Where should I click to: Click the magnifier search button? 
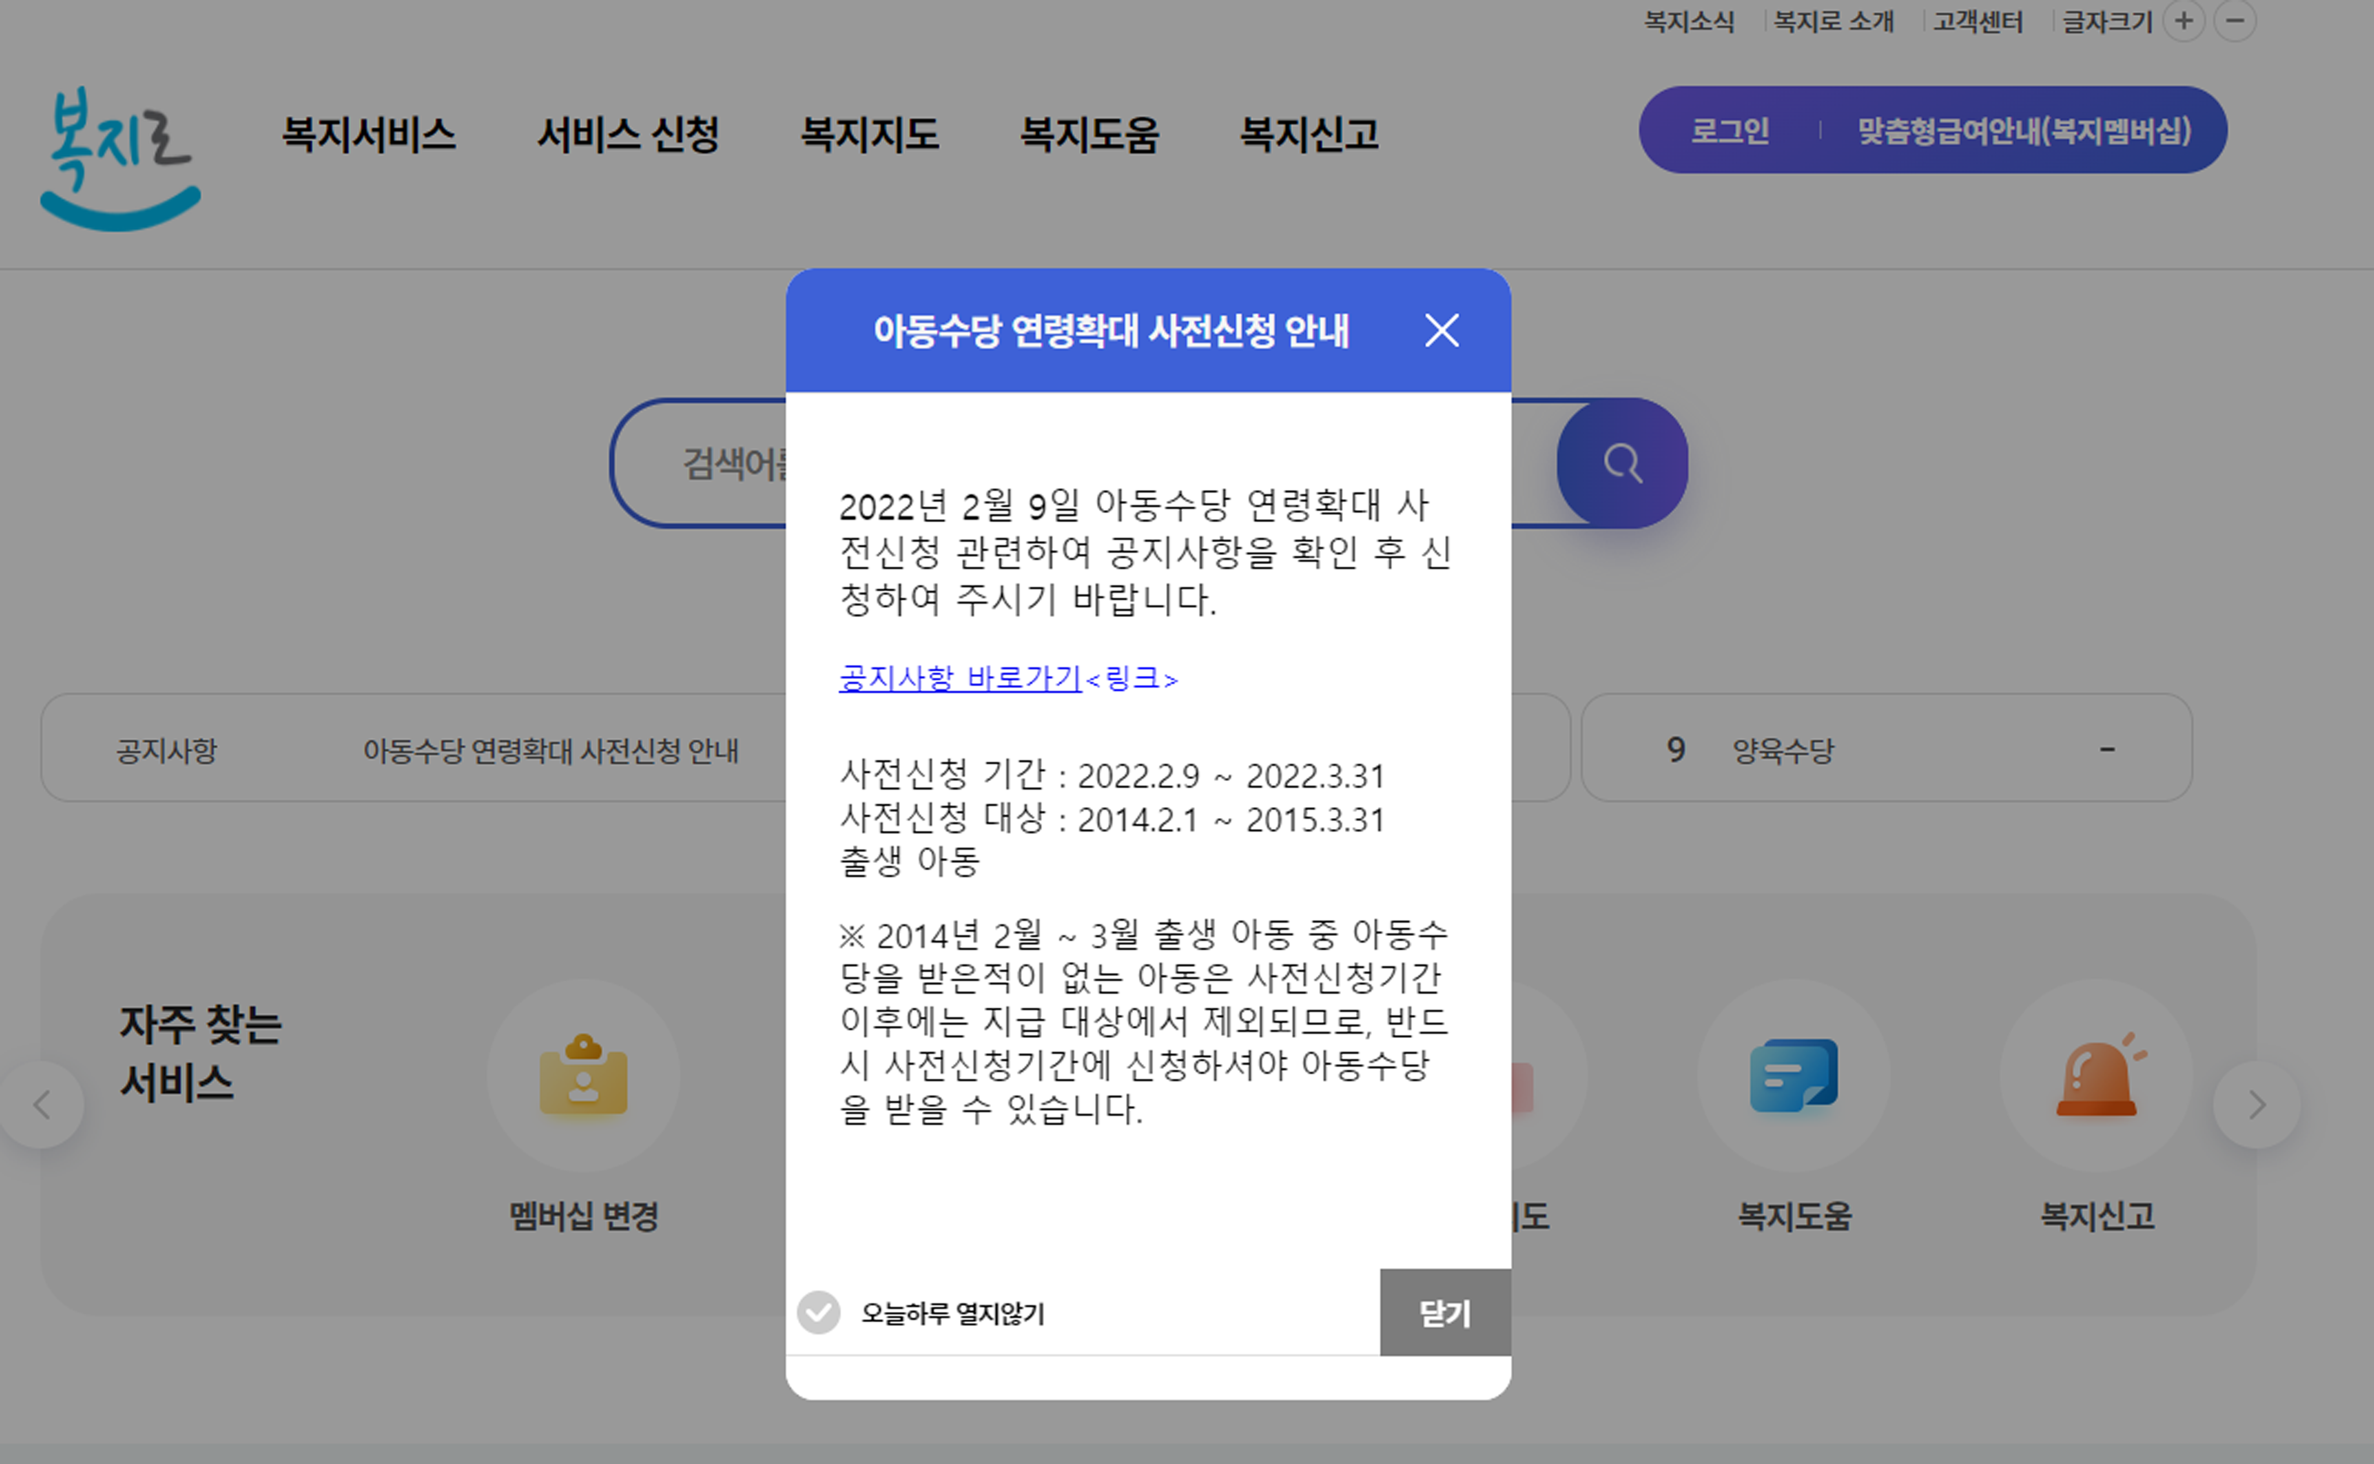(1622, 463)
